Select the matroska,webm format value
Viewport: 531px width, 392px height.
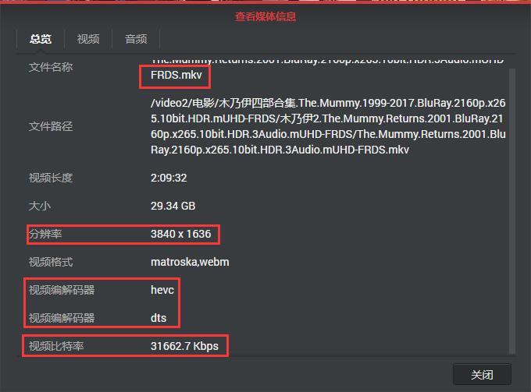pos(190,262)
